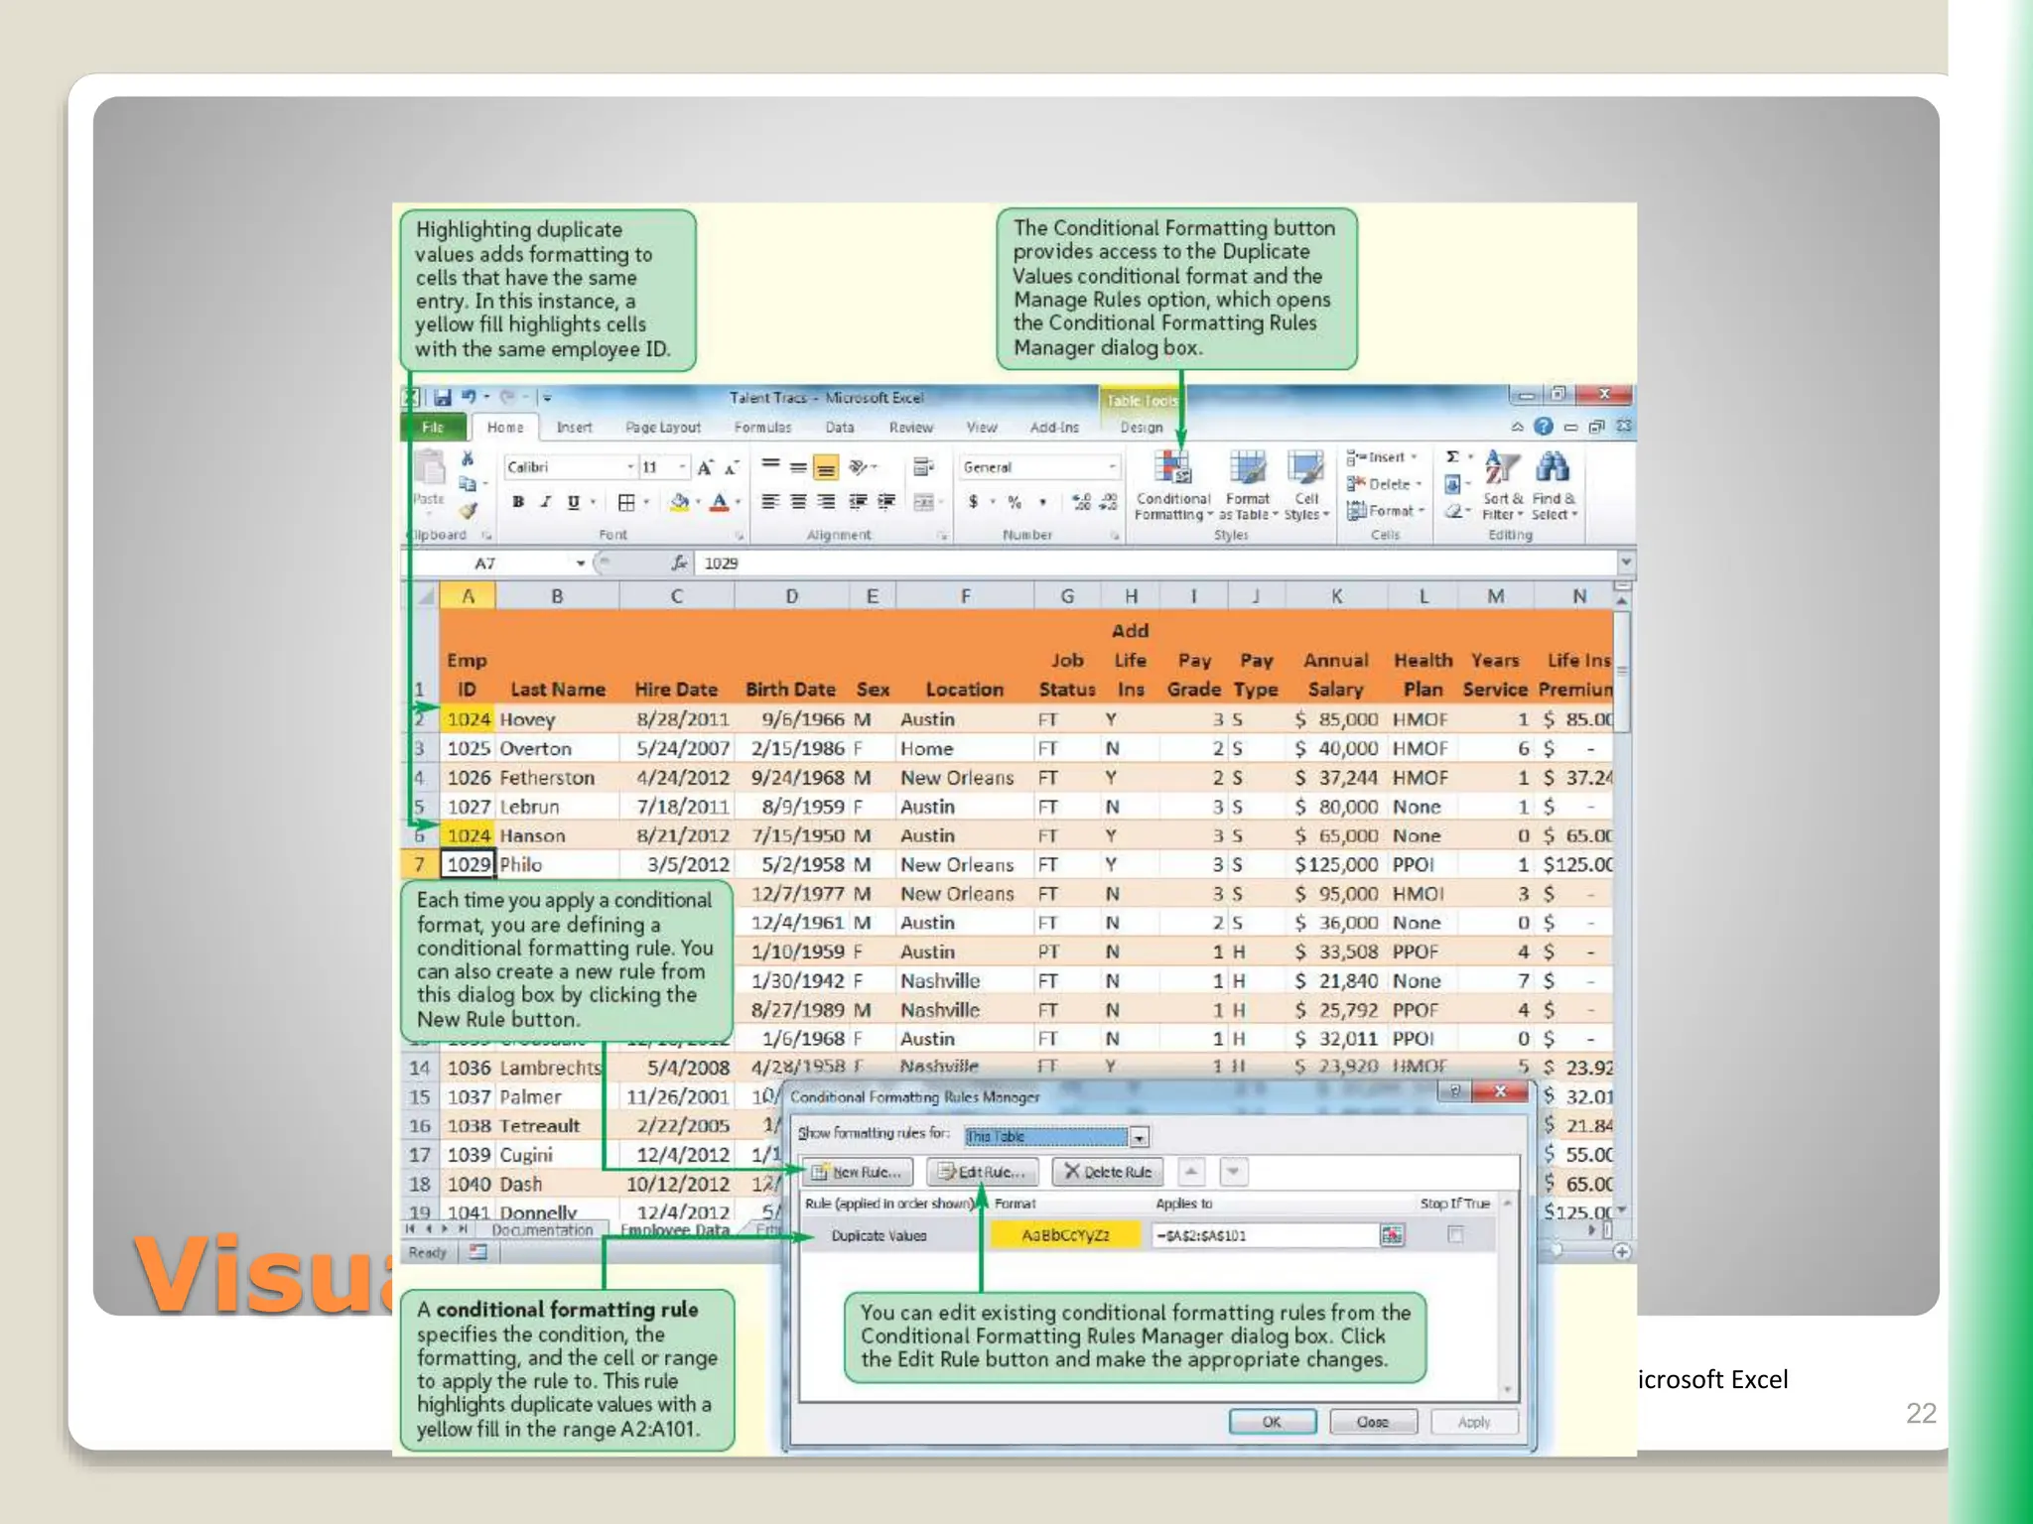
Task: Open the Table Tools Design tab
Action: [1141, 428]
